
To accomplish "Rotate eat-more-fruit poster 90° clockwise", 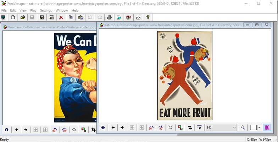I will (x=161, y=127).
